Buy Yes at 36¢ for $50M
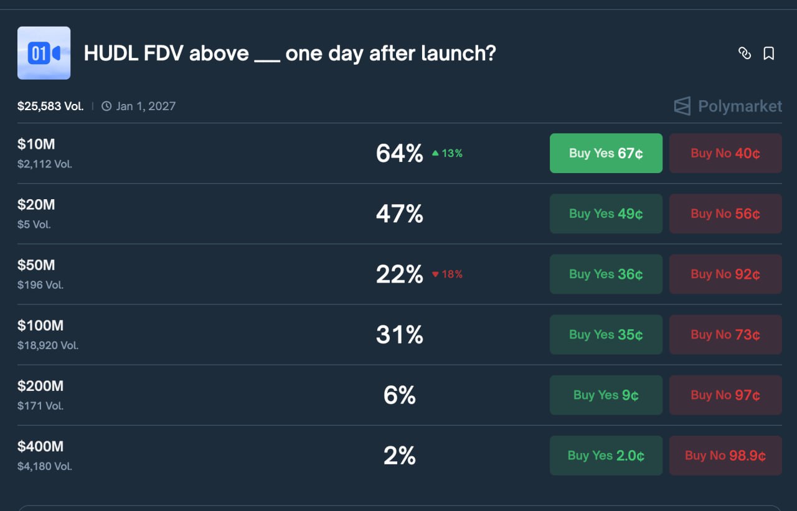 pyautogui.click(x=606, y=274)
